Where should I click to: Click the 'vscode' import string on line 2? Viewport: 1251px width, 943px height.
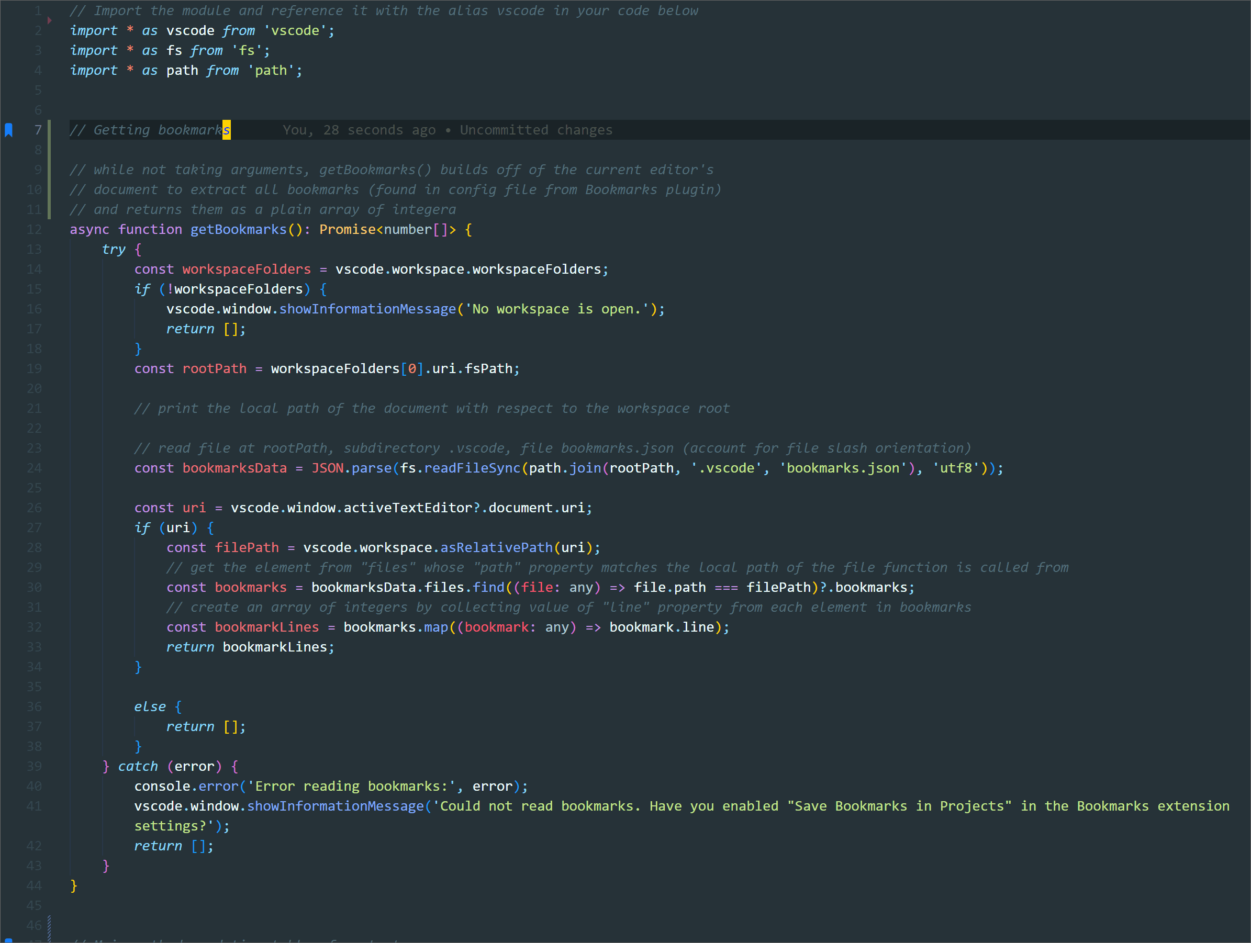pos(295,30)
